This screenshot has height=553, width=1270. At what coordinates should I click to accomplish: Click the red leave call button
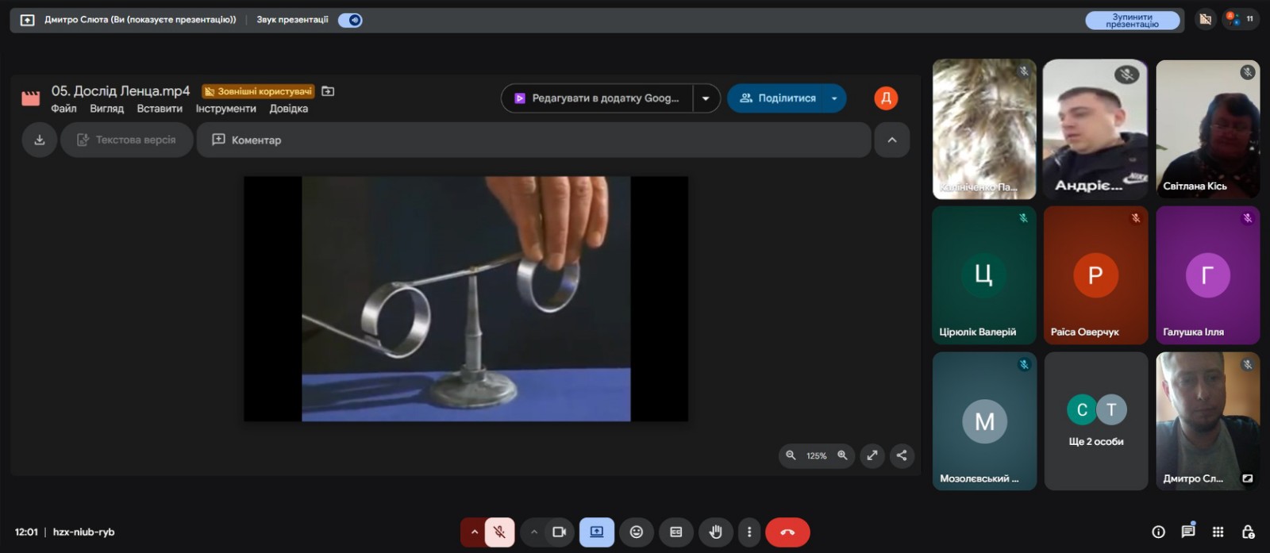[787, 532]
